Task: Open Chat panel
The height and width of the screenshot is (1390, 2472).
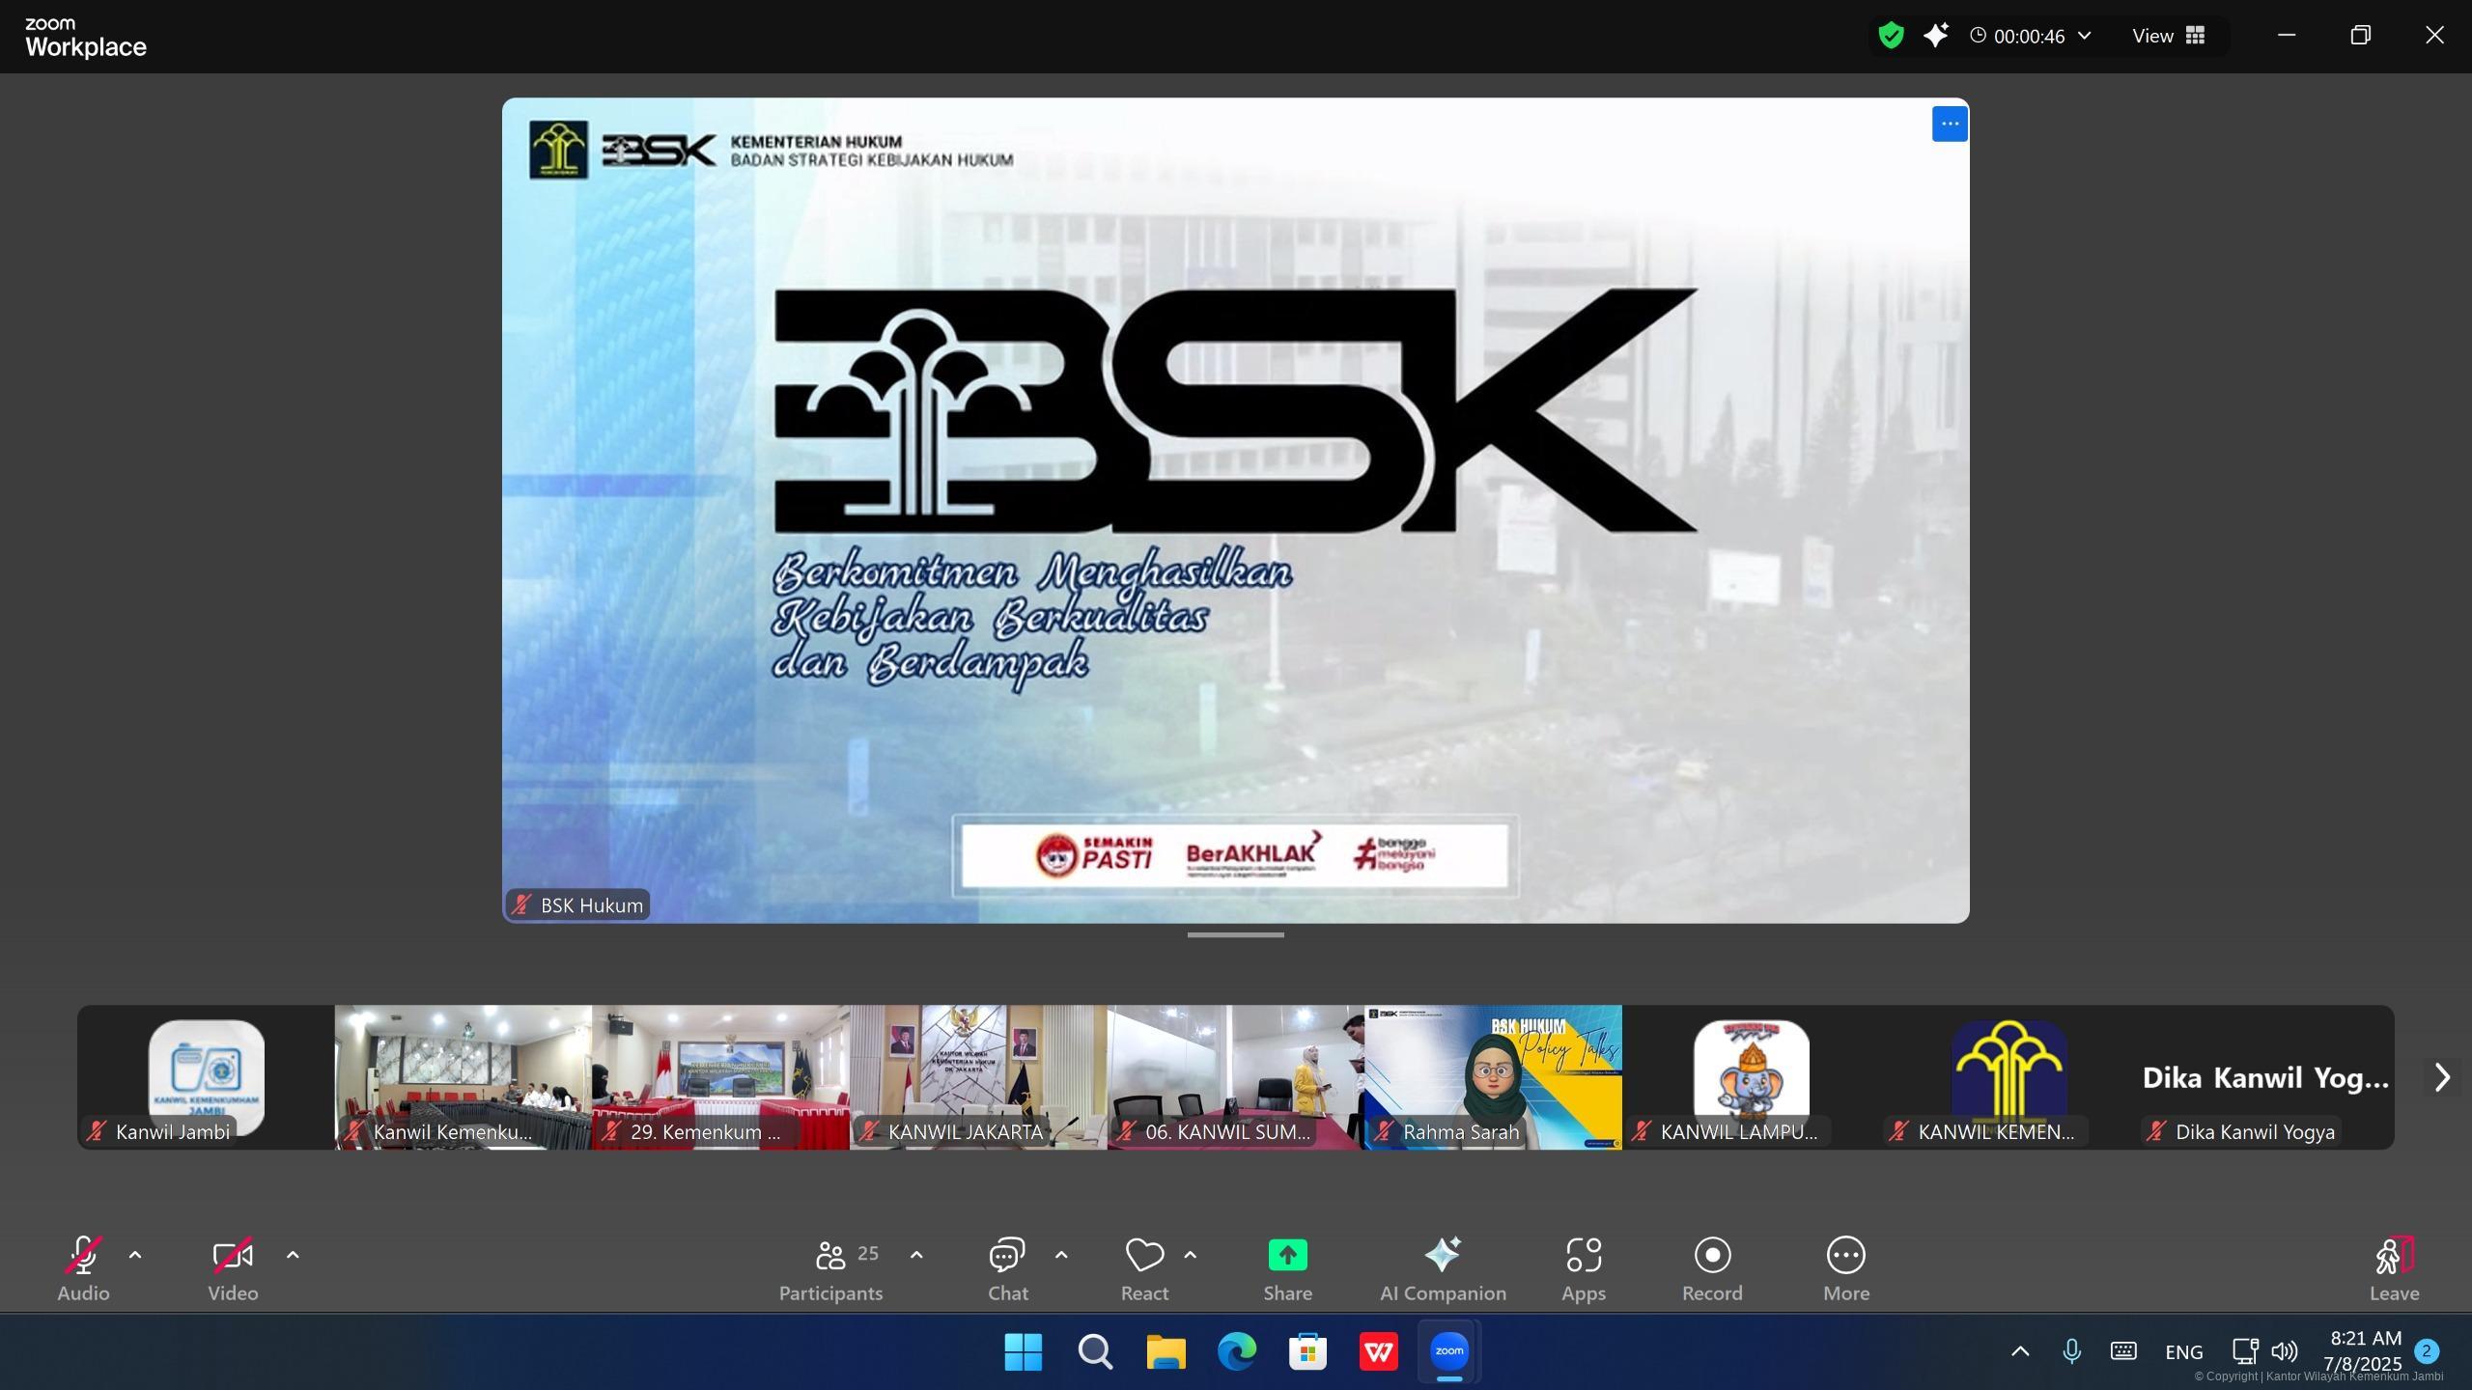Action: point(1007,1269)
